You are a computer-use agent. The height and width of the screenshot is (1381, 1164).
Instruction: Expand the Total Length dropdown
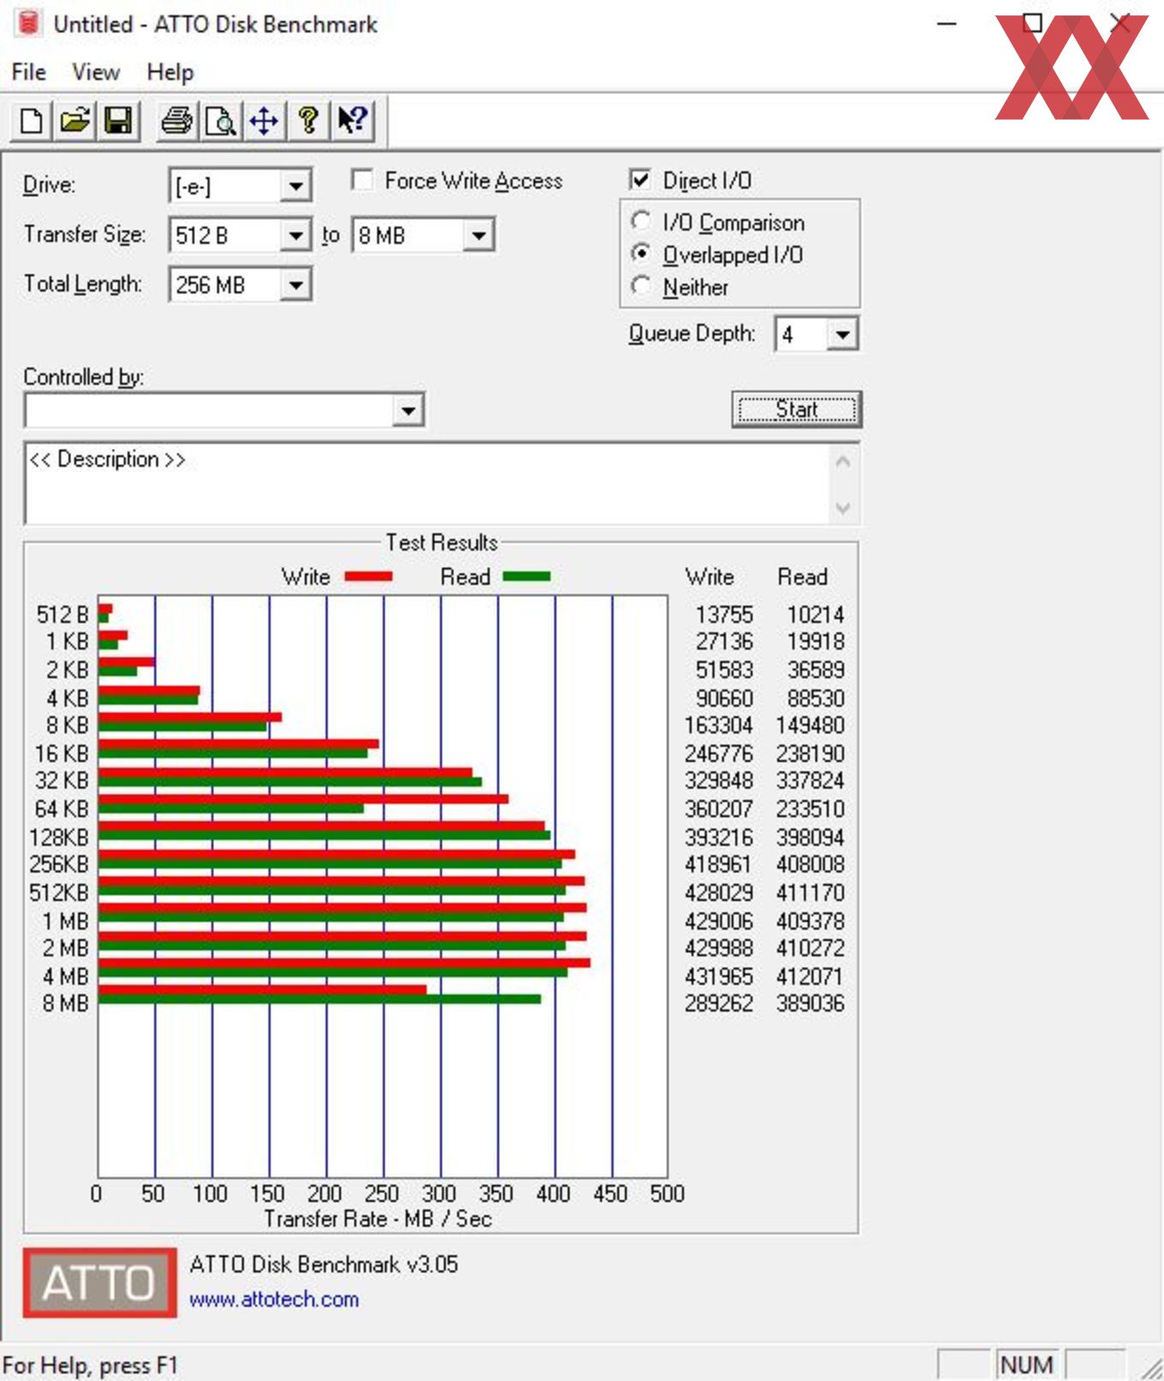click(294, 284)
